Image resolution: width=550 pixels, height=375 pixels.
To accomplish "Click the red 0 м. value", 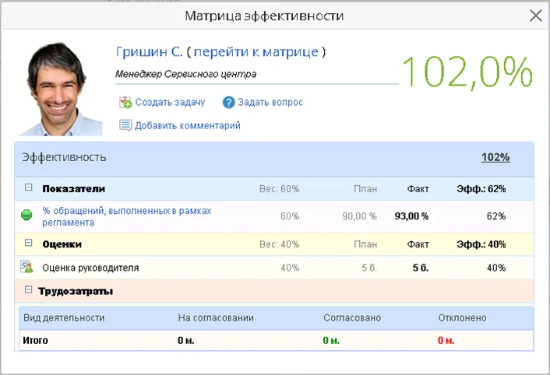I will click(446, 340).
